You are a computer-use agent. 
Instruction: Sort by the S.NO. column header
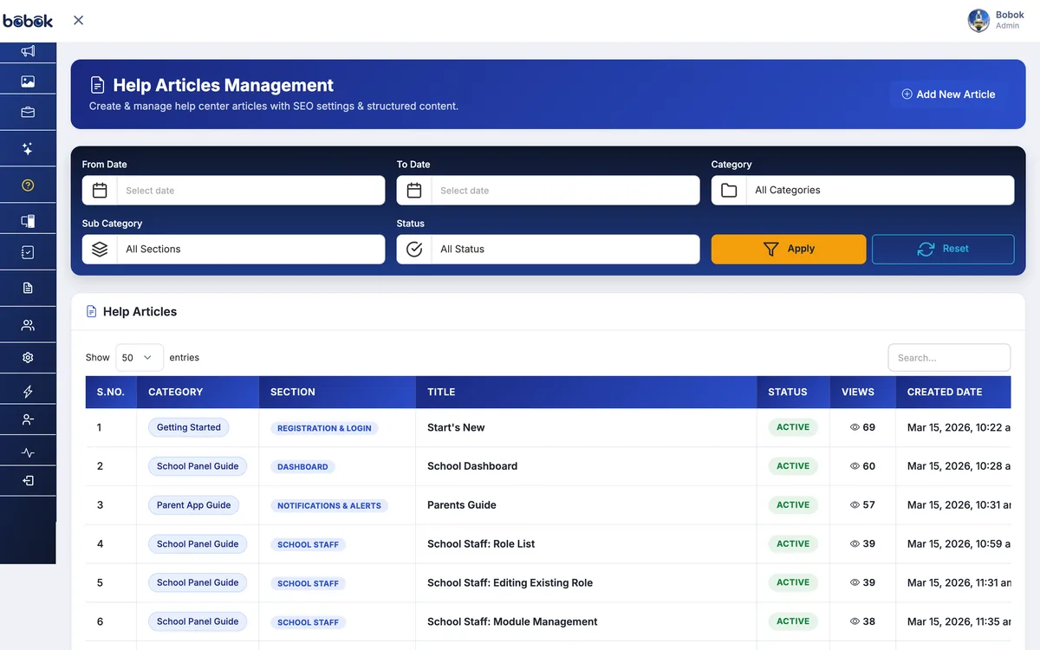click(111, 392)
